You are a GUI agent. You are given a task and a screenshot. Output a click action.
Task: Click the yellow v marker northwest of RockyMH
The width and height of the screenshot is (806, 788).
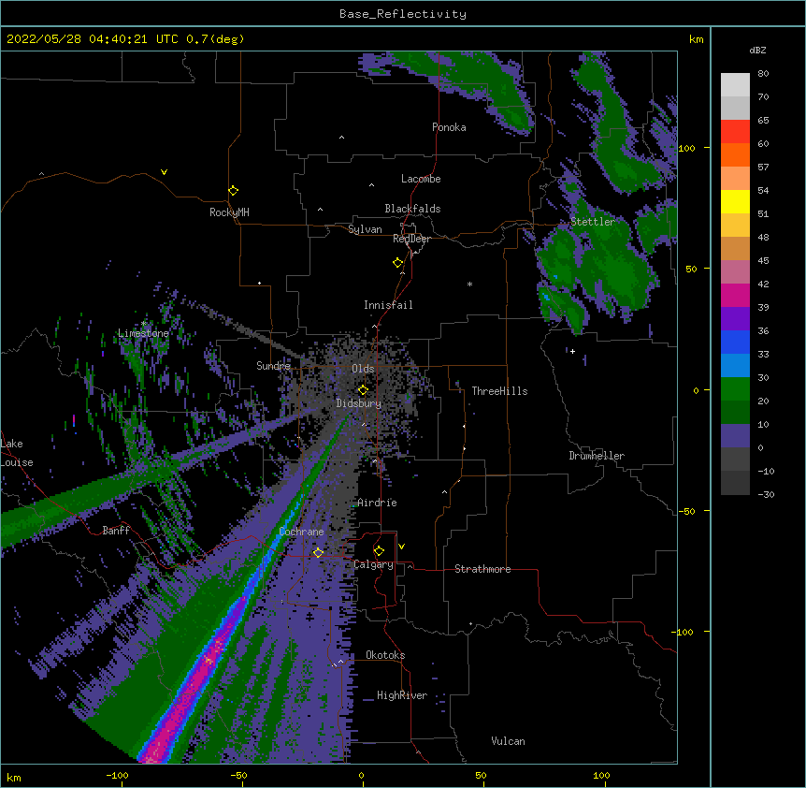164,172
